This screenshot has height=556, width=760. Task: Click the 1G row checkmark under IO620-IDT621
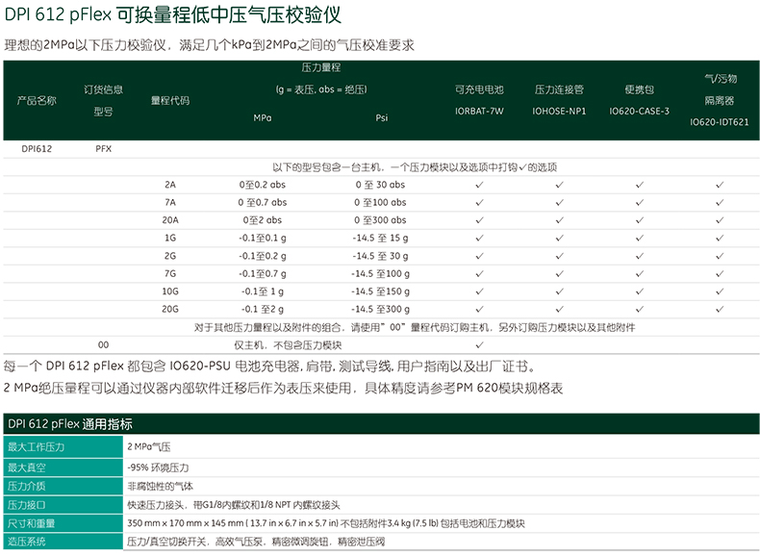coord(719,238)
